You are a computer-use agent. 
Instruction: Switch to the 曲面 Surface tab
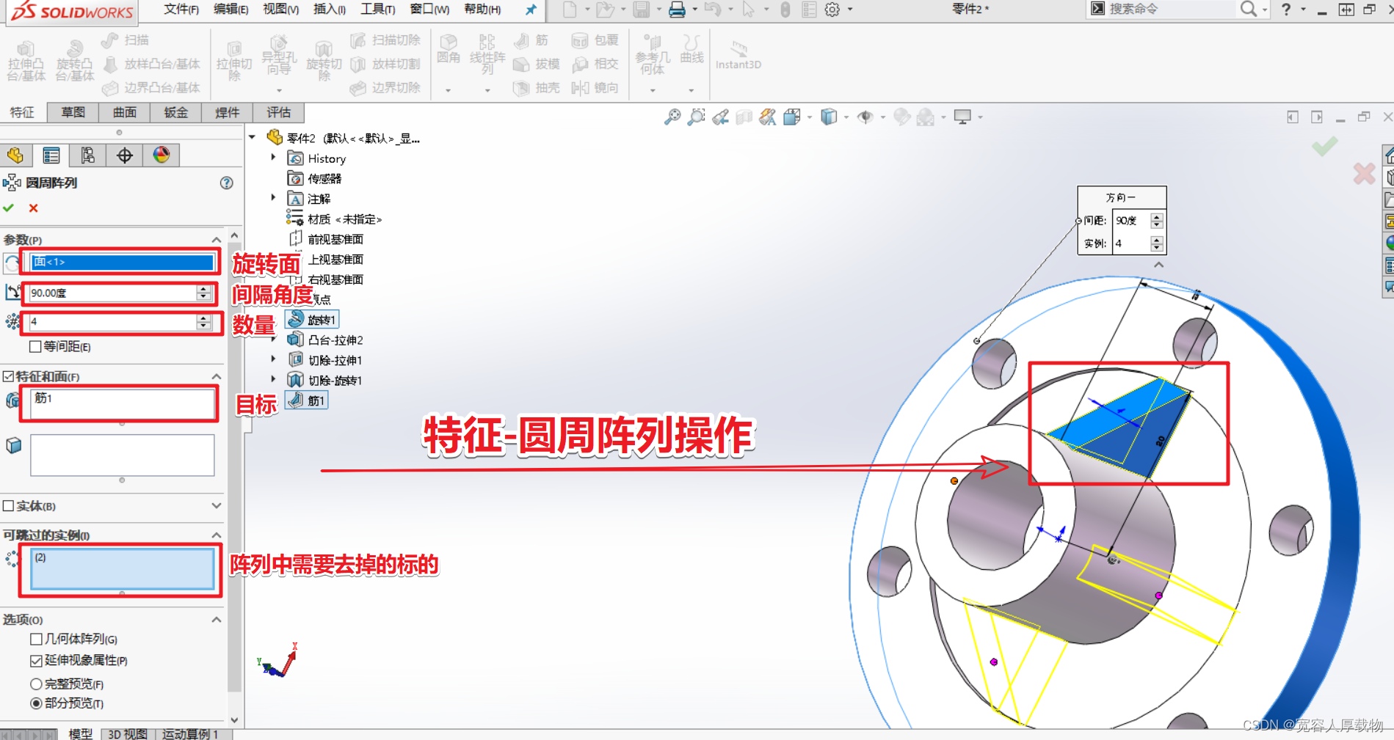(124, 112)
